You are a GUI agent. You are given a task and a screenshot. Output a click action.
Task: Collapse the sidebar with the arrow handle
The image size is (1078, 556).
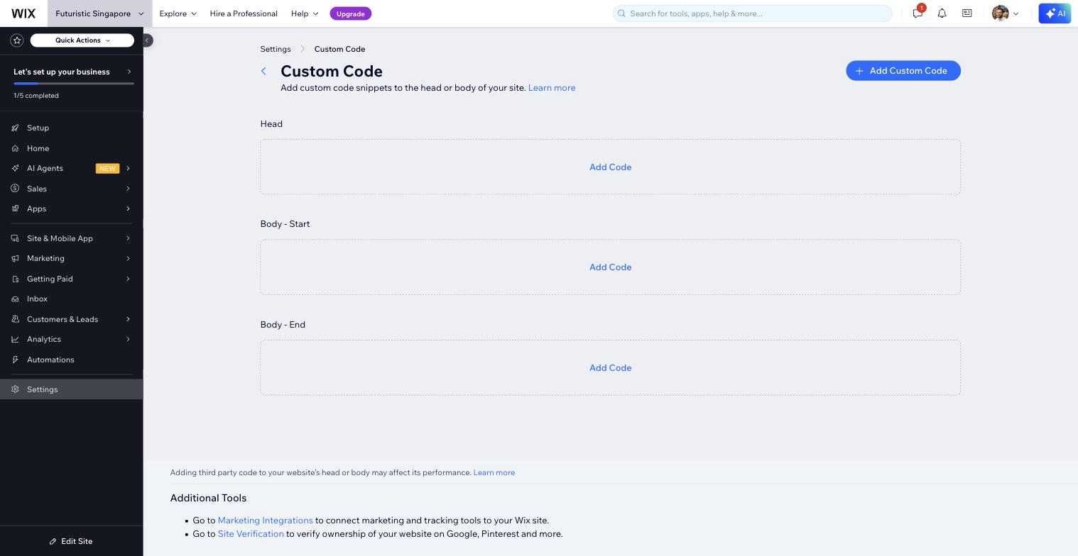point(148,40)
